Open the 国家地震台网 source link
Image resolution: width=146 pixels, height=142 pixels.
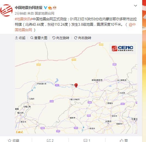point(45,14)
